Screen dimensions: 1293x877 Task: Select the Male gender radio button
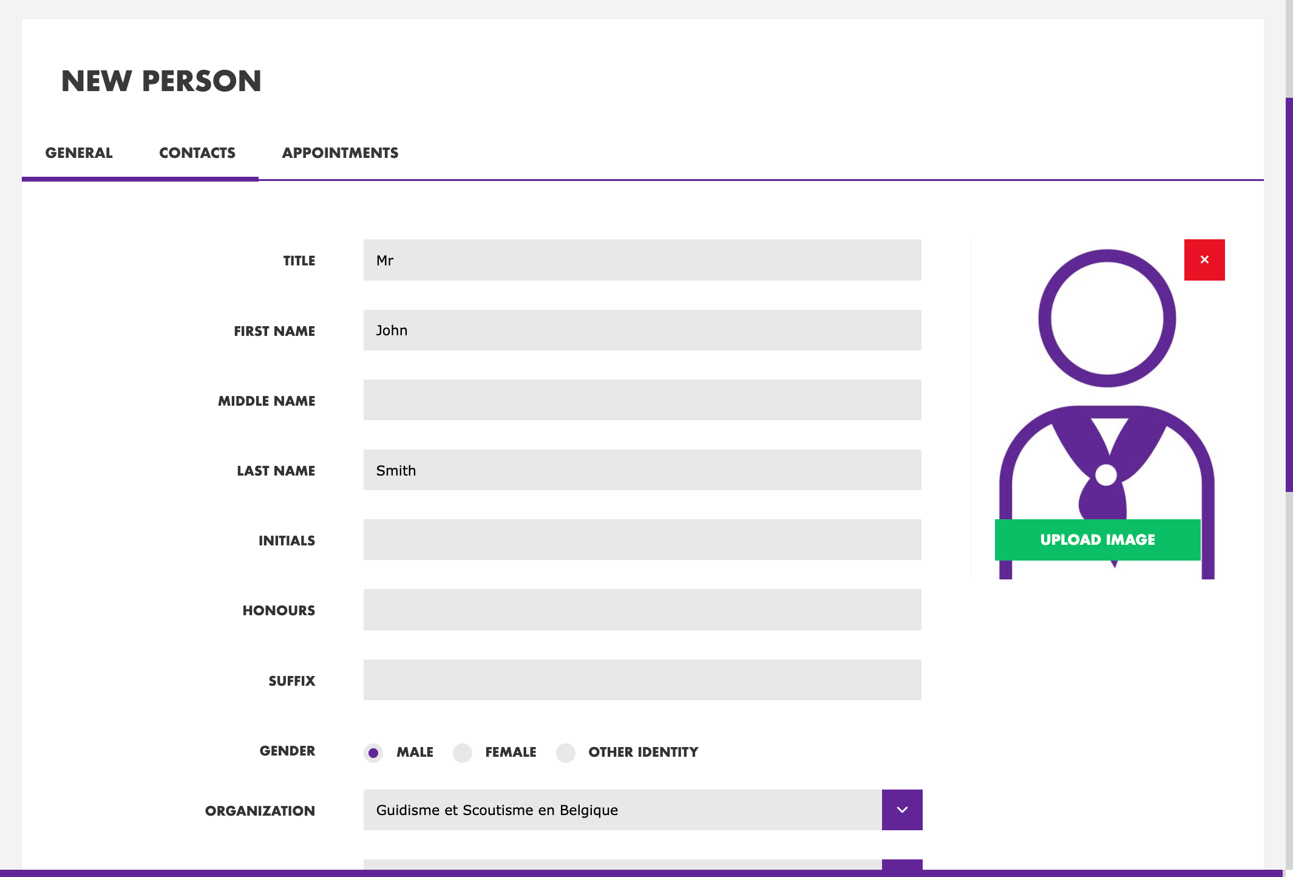(x=373, y=752)
